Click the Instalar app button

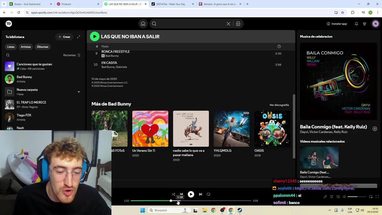pyautogui.click(x=337, y=24)
